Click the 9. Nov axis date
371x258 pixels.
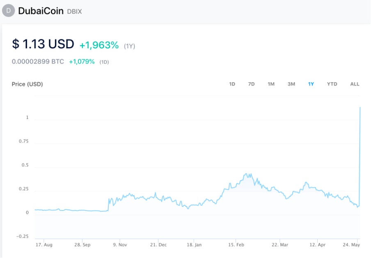[120, 245]
